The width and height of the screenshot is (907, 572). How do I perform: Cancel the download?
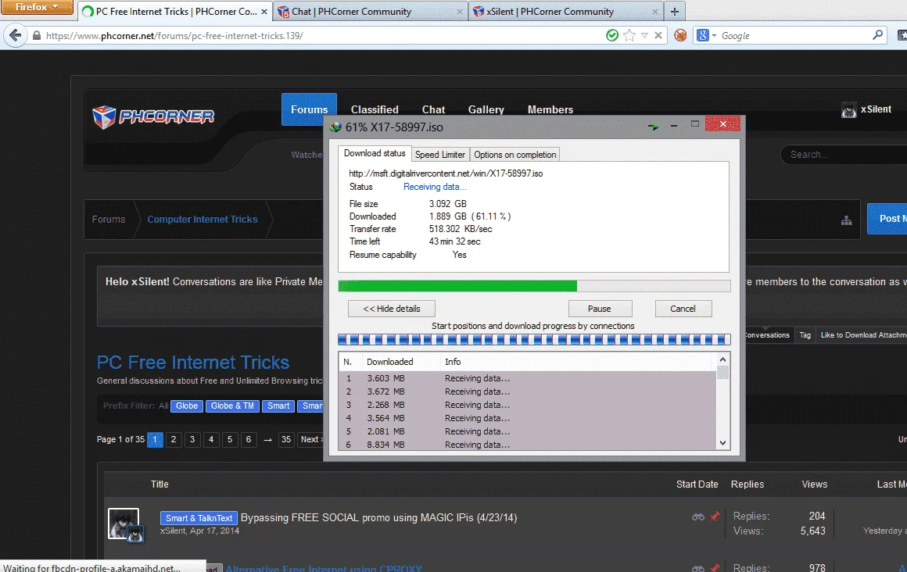click(683, 309)
